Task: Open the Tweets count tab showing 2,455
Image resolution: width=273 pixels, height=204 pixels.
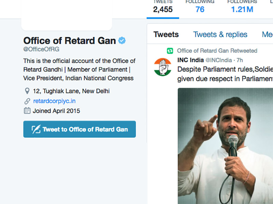Action: (163, 7)
